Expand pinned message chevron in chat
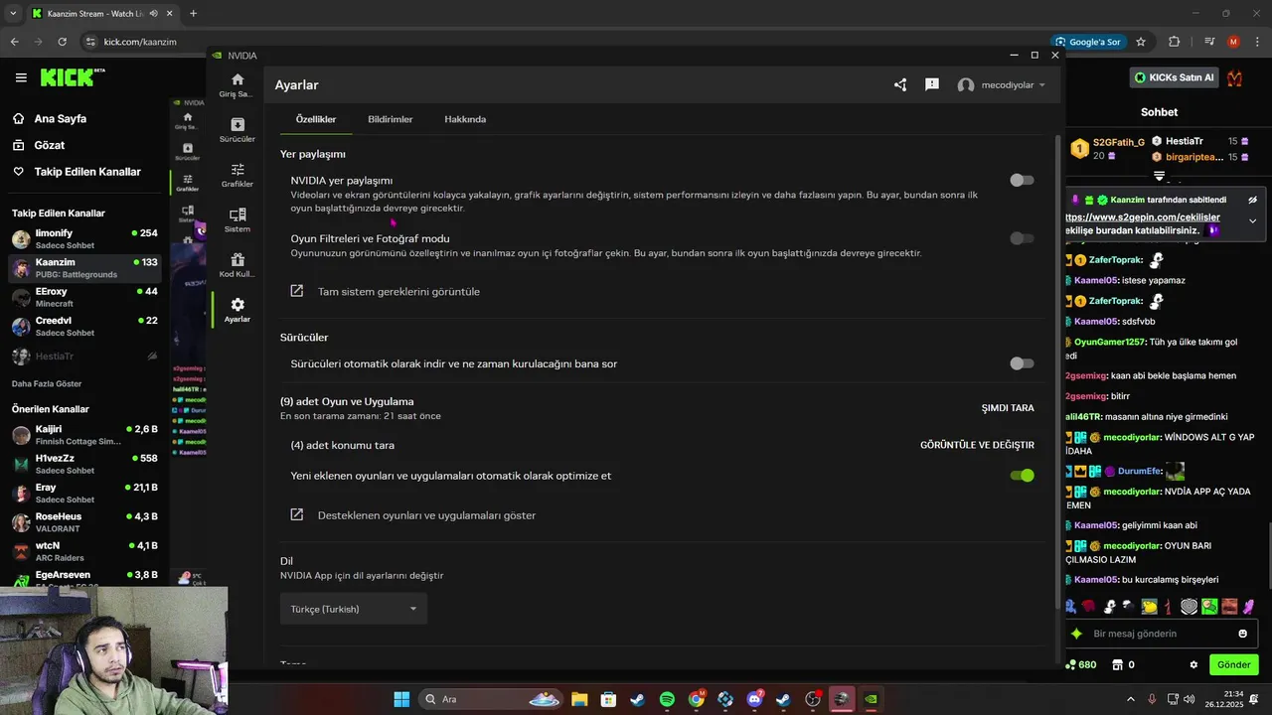 (x=1252, y=220)
